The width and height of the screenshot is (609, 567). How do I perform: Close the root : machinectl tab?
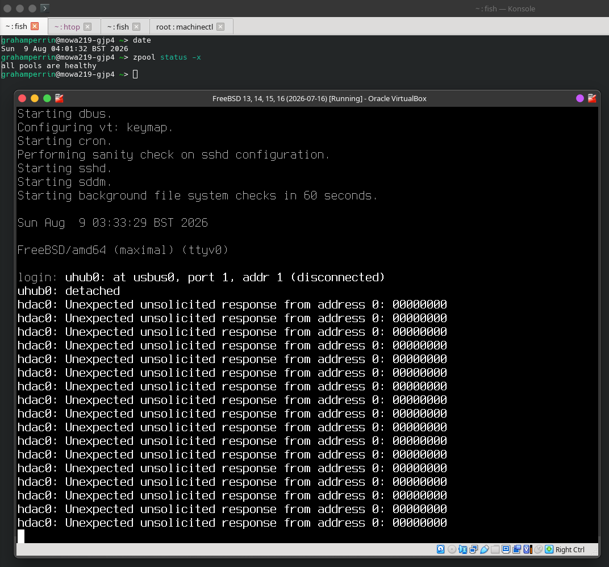[220, 27]
